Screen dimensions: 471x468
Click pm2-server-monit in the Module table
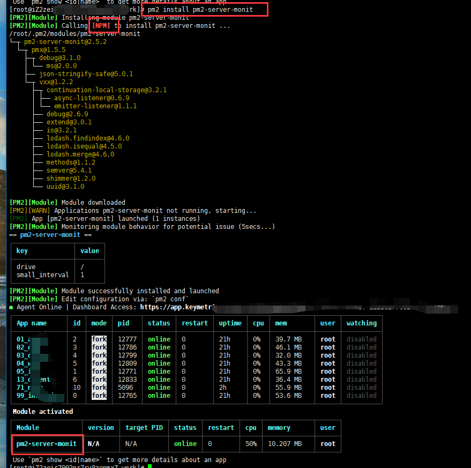47,444
